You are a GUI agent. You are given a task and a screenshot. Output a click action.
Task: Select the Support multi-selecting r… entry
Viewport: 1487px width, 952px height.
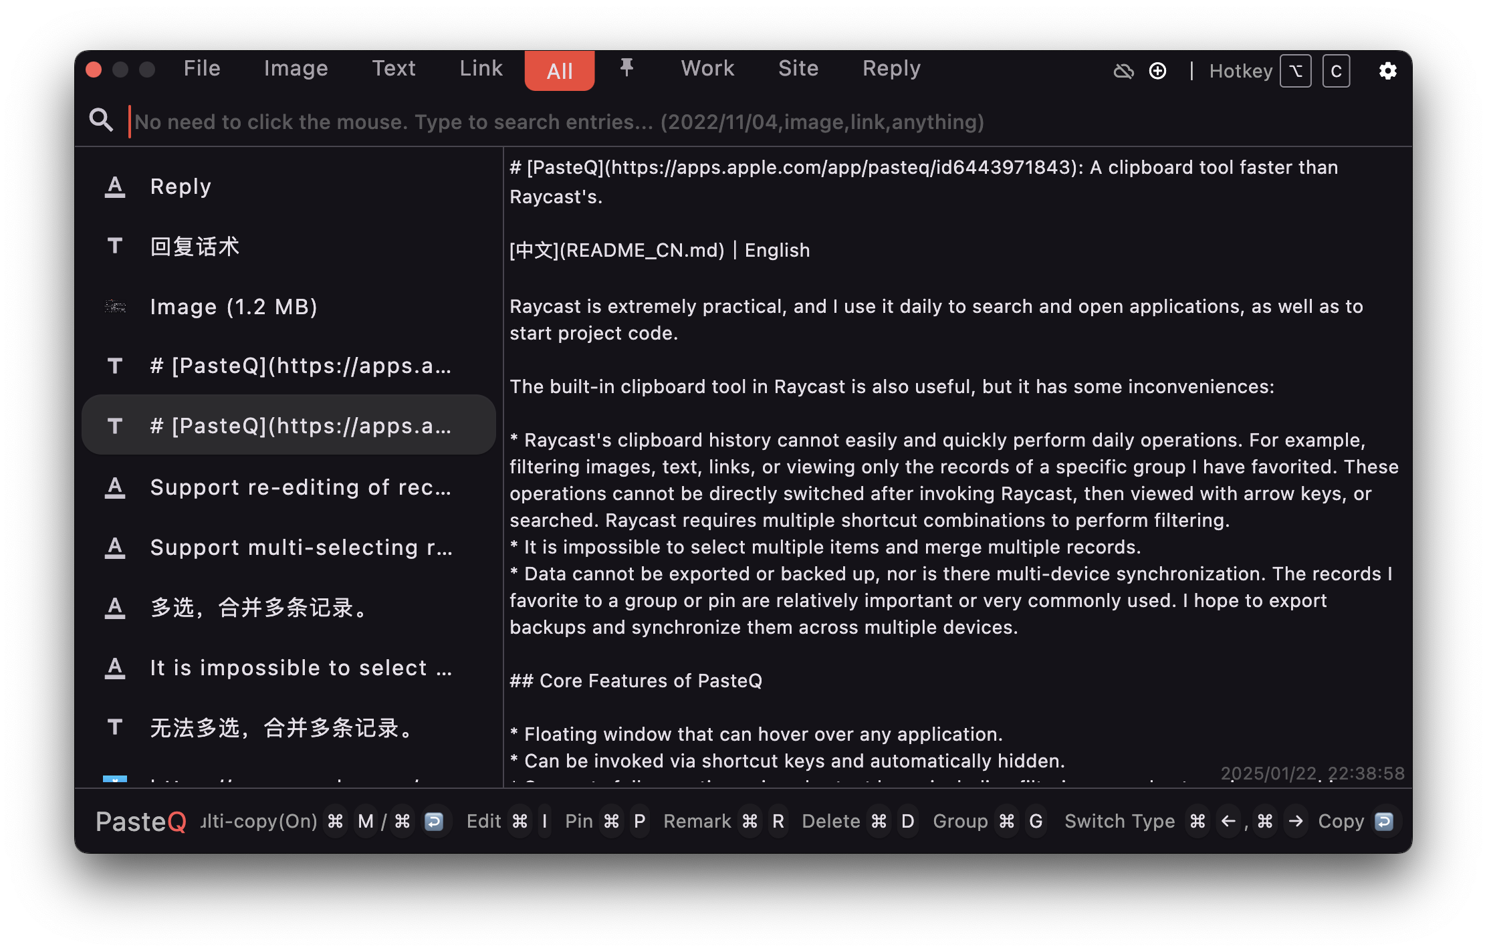coord(289,548)
